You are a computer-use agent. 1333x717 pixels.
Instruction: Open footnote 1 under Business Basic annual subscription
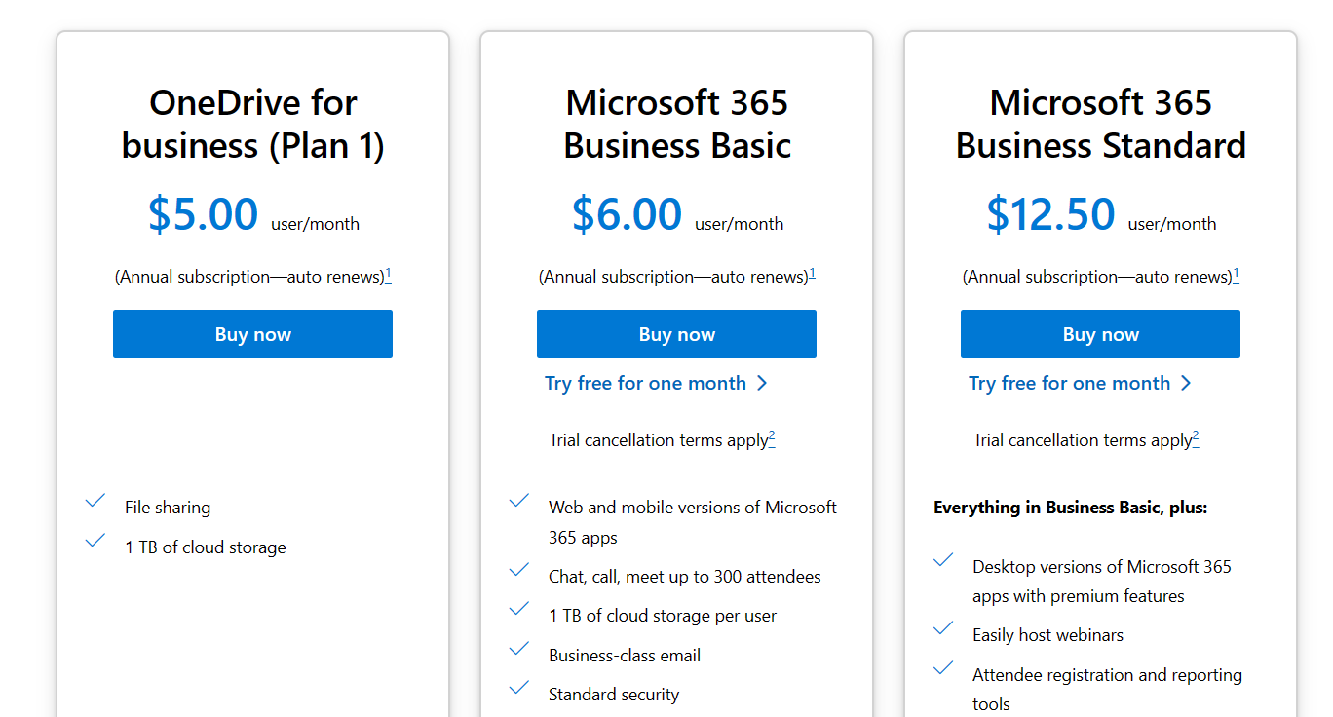coord(812,274)
